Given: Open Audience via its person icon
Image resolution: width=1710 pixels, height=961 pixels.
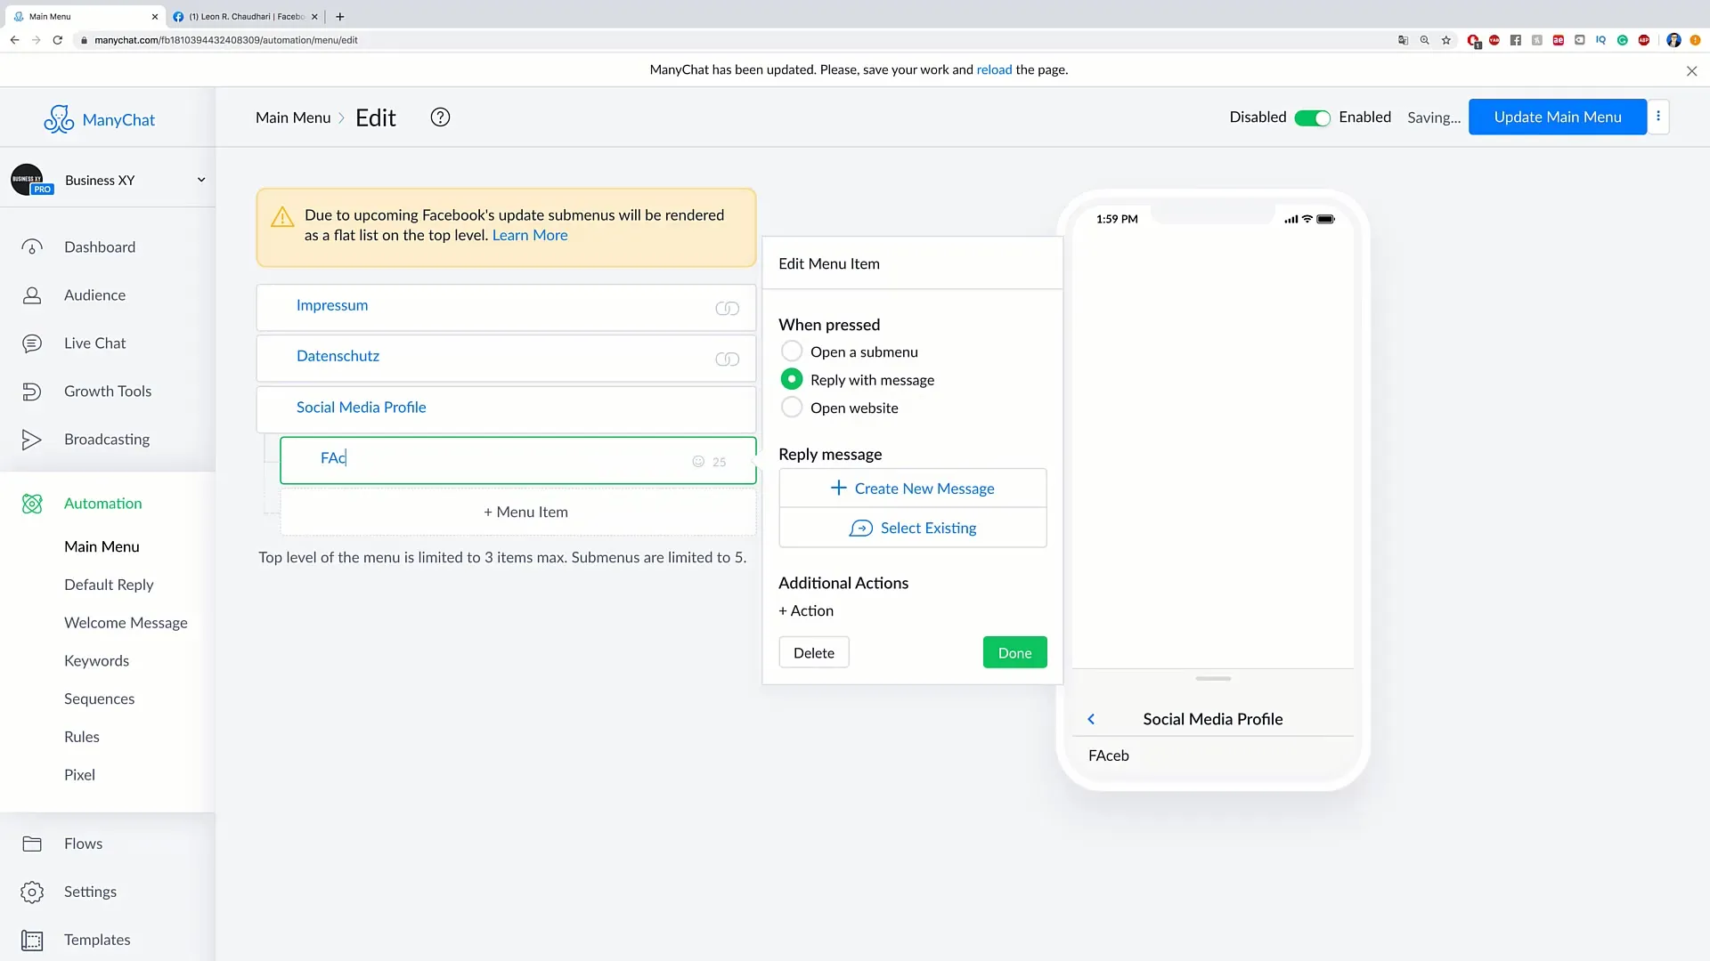Looking at the screenshot, I should 32,295.
